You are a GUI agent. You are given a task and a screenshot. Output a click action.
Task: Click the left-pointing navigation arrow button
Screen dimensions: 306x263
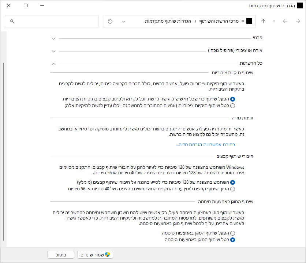pos(286,21)
